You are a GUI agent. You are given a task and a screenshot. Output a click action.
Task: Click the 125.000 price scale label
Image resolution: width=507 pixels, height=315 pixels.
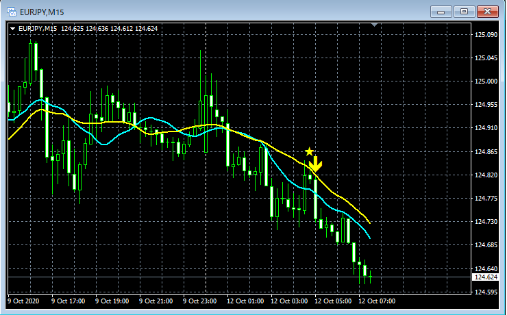(x=486, y=81)
